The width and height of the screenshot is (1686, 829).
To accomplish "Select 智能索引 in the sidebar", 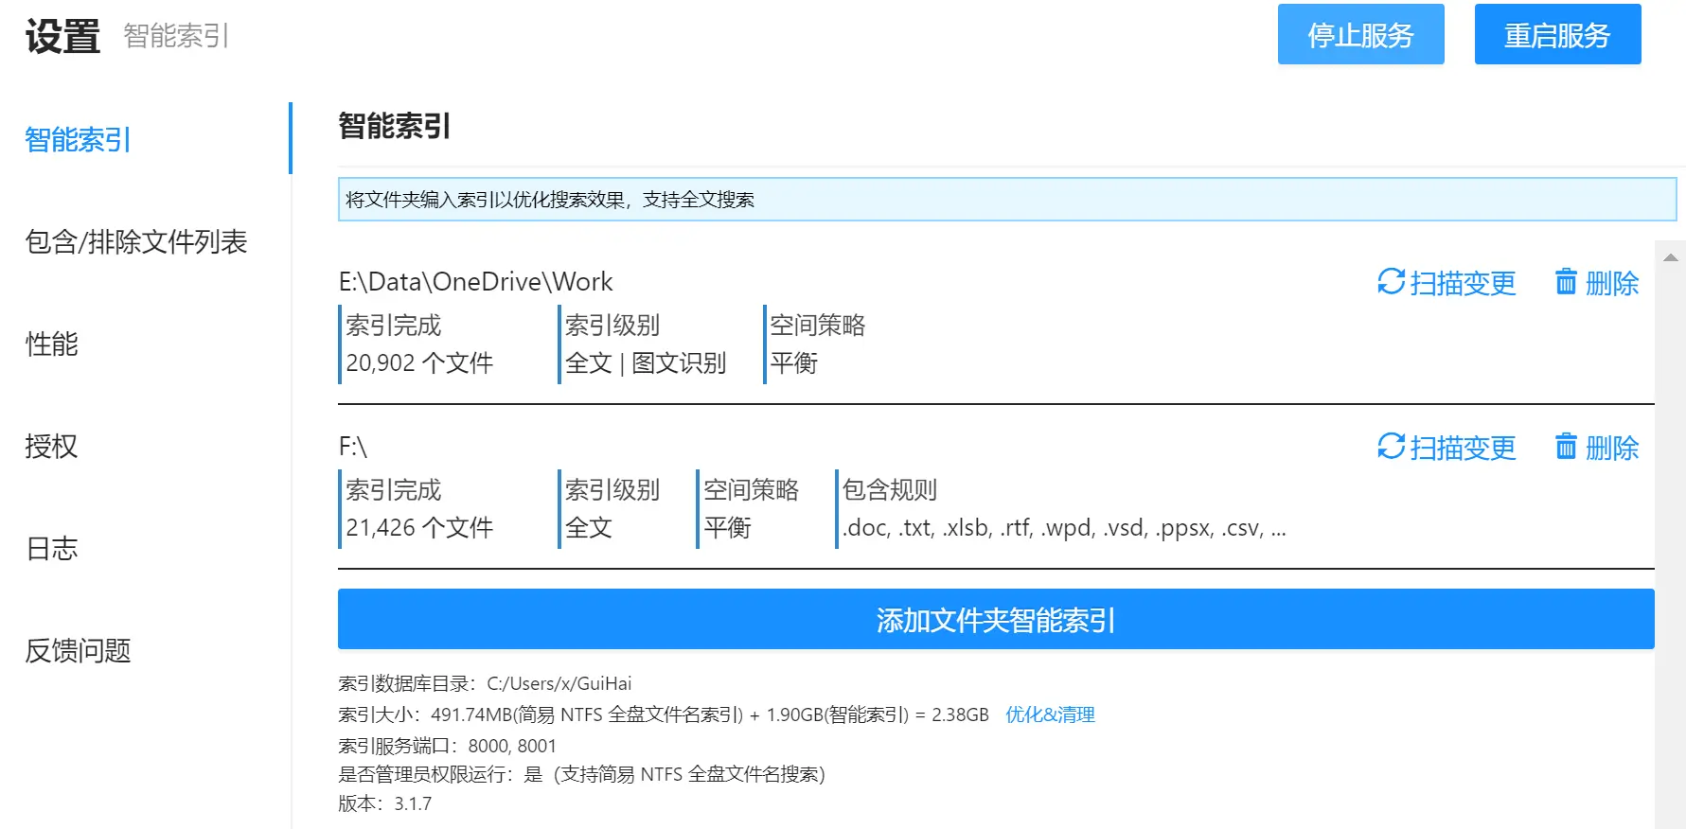I will click(x=79, y=140).
